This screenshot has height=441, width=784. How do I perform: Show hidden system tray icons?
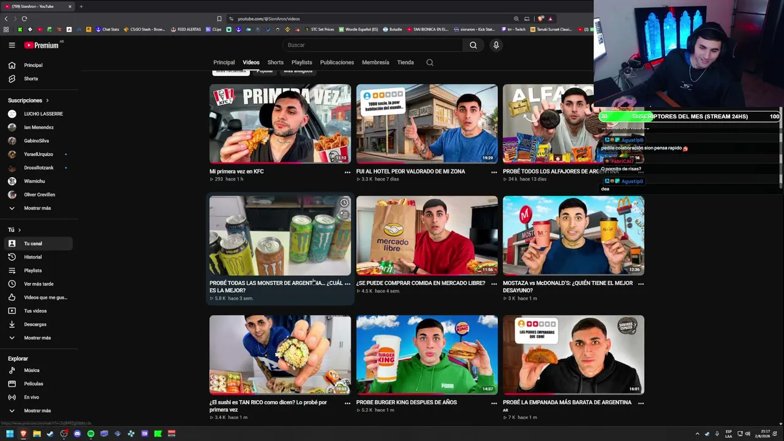(x=697, y=434)
